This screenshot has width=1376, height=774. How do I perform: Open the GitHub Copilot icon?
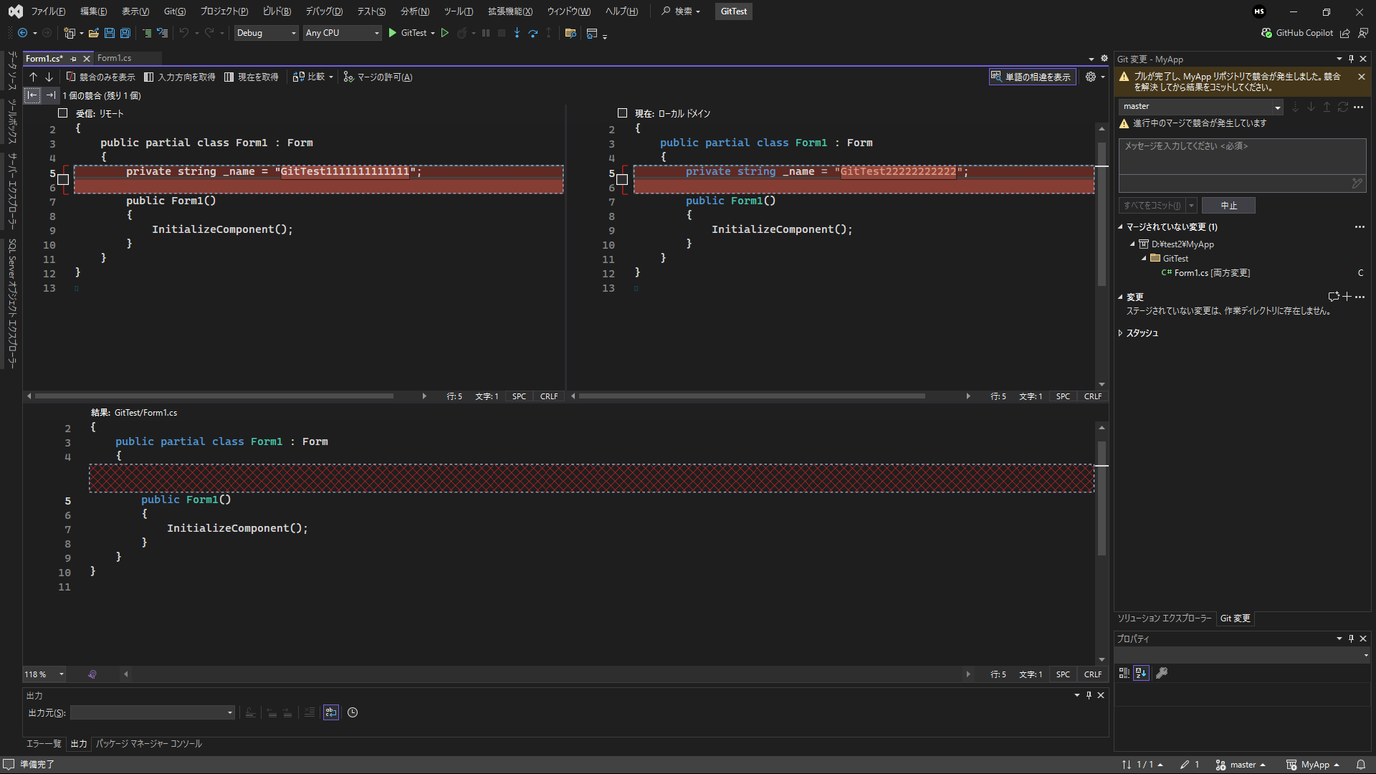coord(1267,33)
